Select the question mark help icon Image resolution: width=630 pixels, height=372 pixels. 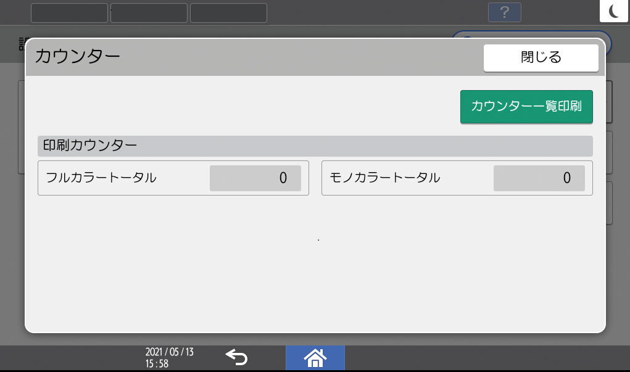(x=504, y=12)
